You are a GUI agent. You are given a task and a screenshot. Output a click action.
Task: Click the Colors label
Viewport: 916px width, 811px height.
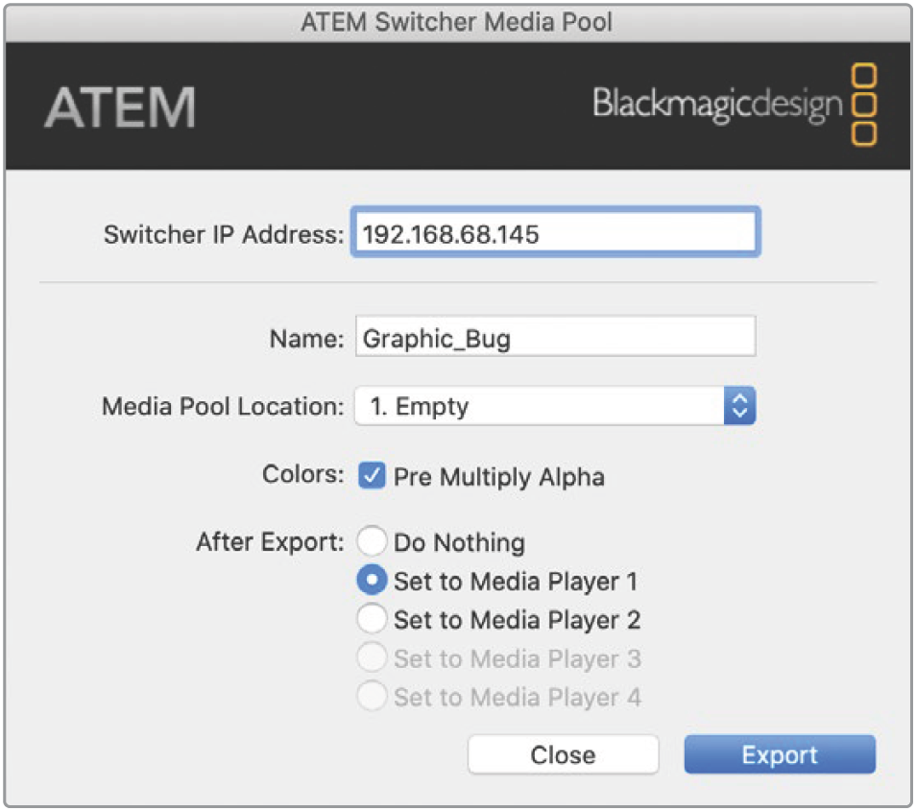(302, 476)
